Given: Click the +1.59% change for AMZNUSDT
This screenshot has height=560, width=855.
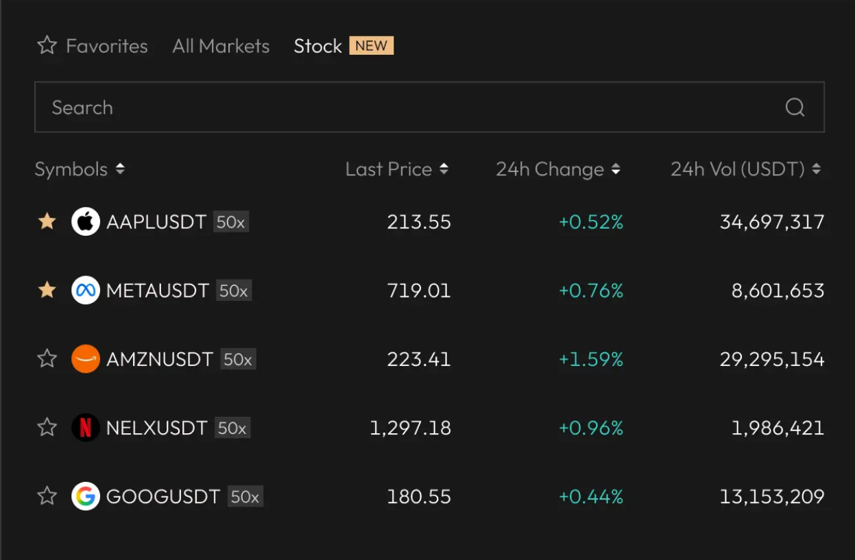Looking at the screenshot, I should coord(591,358).
